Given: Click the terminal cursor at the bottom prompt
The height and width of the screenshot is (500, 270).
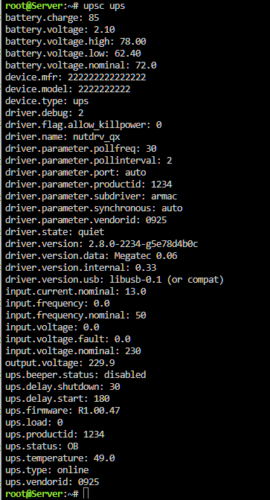Looking at the screenshot, I should [86, 493].
